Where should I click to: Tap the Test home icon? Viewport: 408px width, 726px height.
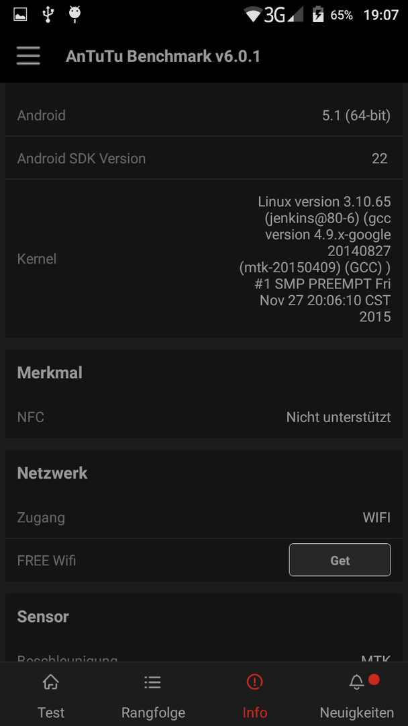point(51,682)
